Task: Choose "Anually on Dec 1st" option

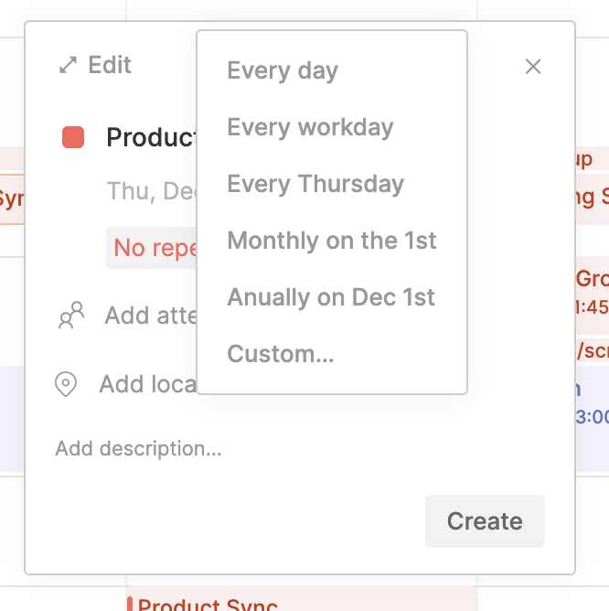Action: [x=331, y=297]
